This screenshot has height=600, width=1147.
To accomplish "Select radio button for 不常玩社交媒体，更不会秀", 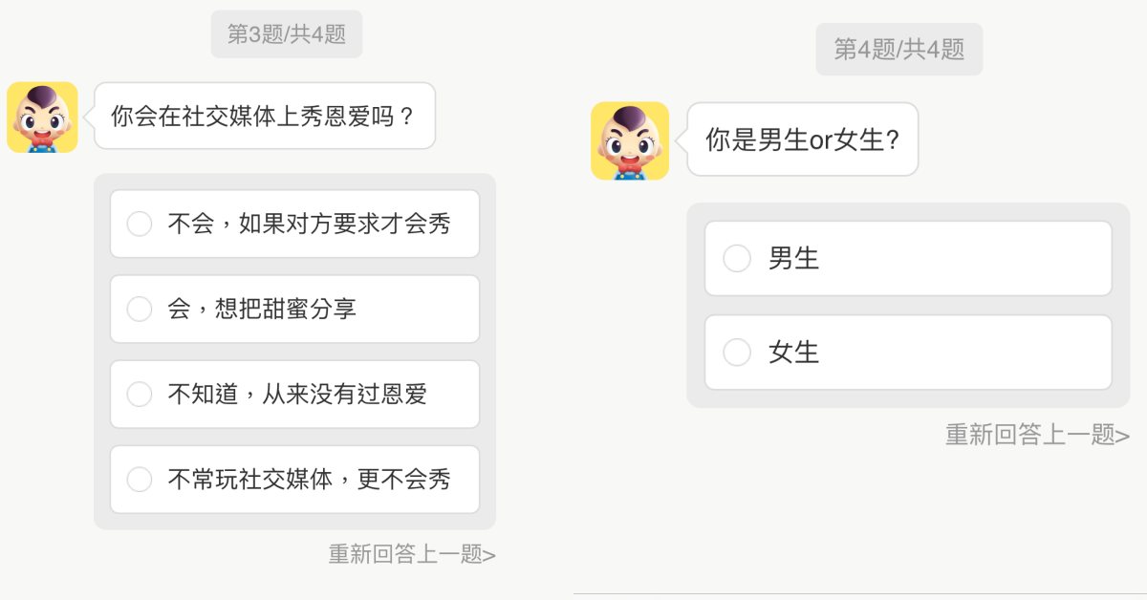I will pos(140,480).
